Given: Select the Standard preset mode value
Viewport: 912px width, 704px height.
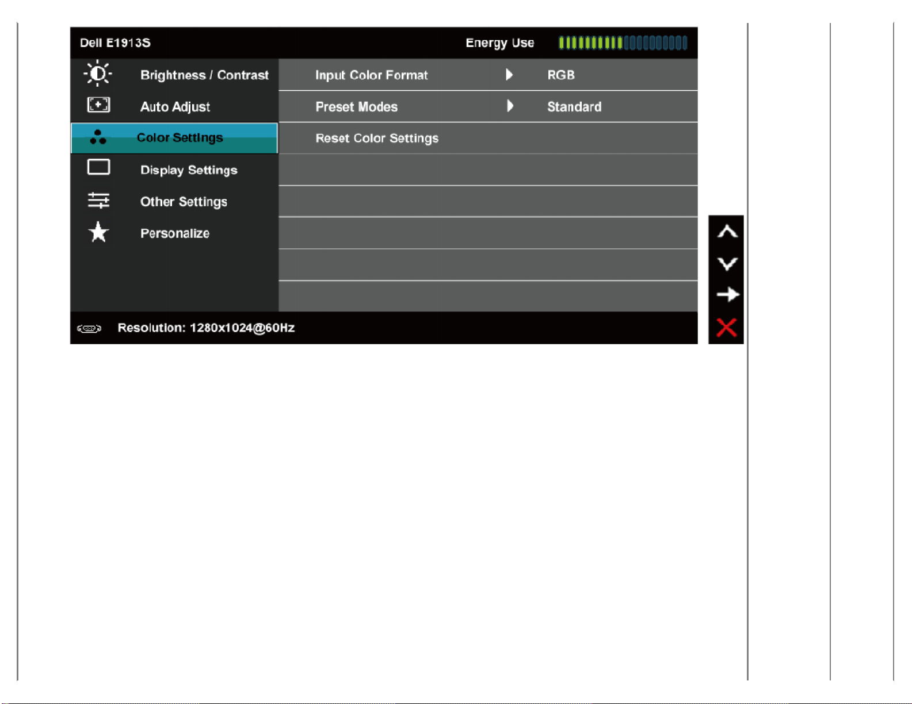Looking at the screenshot, I should point(574,107).
